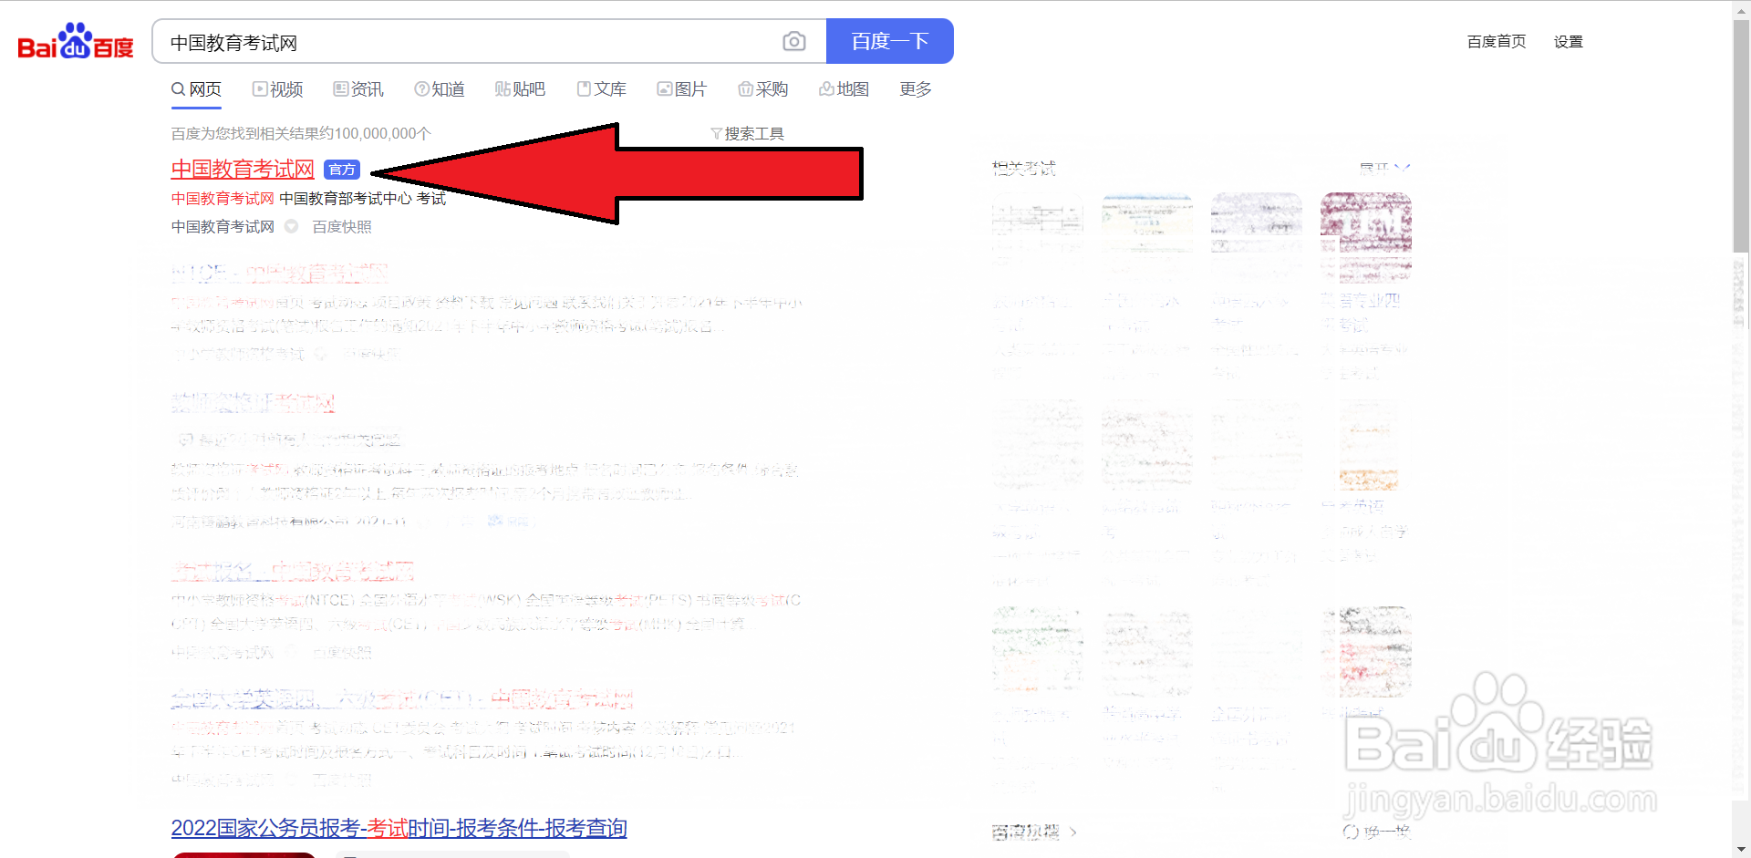Expand the 更多 tab menu
This screenshot has height=858, width=1751.
click(x=916, y=89)
